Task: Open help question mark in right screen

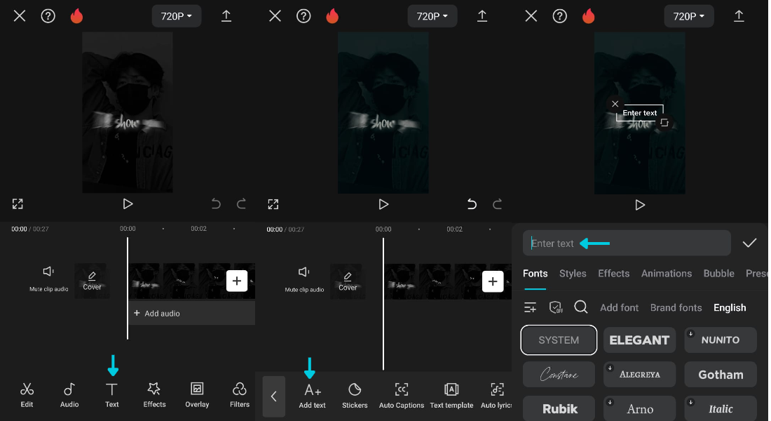Action: pyautogui.click(x=559, y=16)
